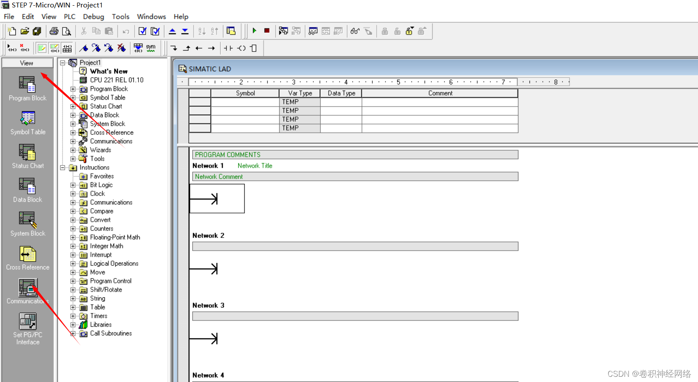The width and height of the screenshot is (698, 382).
Task: Collapse the Instructions tree node
Action: point(63,168)
